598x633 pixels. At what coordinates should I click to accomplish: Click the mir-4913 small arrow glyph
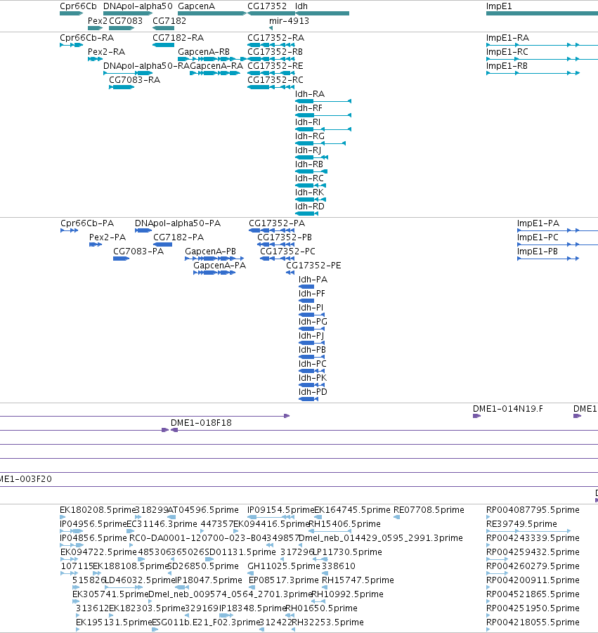pos(271,28)
